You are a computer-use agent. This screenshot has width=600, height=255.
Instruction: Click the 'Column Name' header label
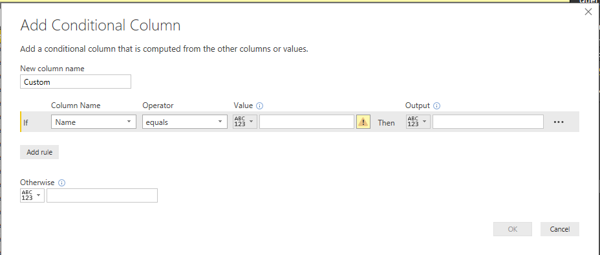pyautogui.click(x=76, y=105)
